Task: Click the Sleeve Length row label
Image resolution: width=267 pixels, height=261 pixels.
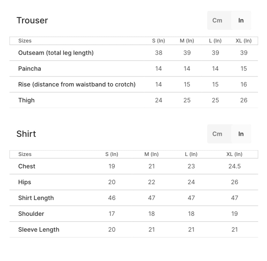Action: tap(39, 229)
